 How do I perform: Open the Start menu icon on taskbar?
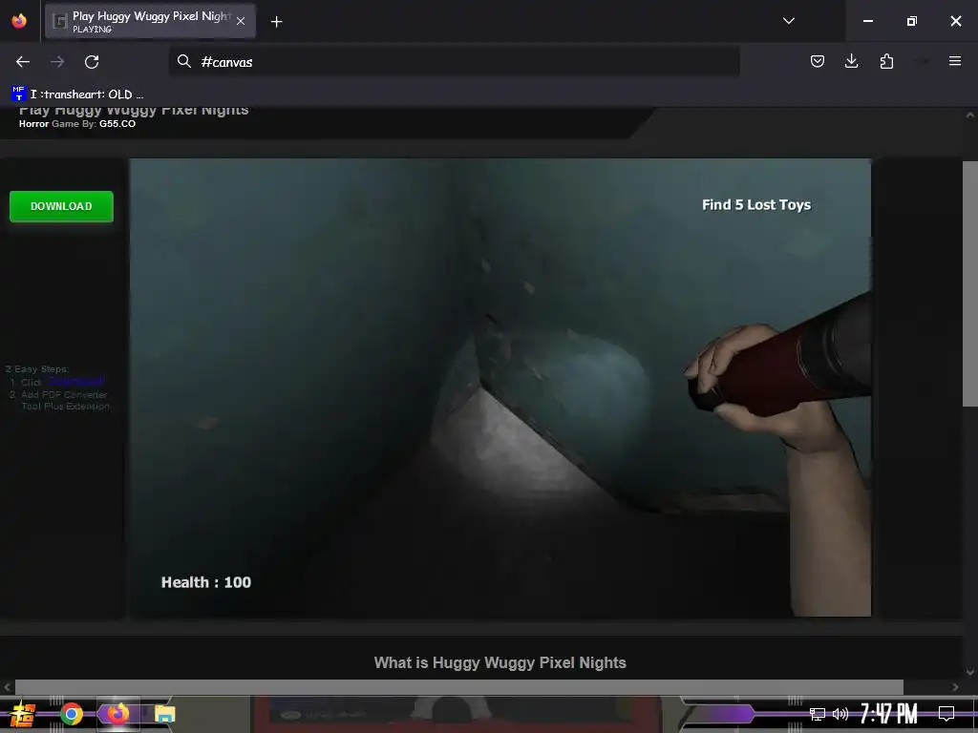pos(22,714)
